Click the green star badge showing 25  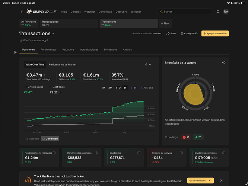click(x=198, y=137)
